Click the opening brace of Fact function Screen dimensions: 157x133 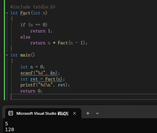click(12, 19)
